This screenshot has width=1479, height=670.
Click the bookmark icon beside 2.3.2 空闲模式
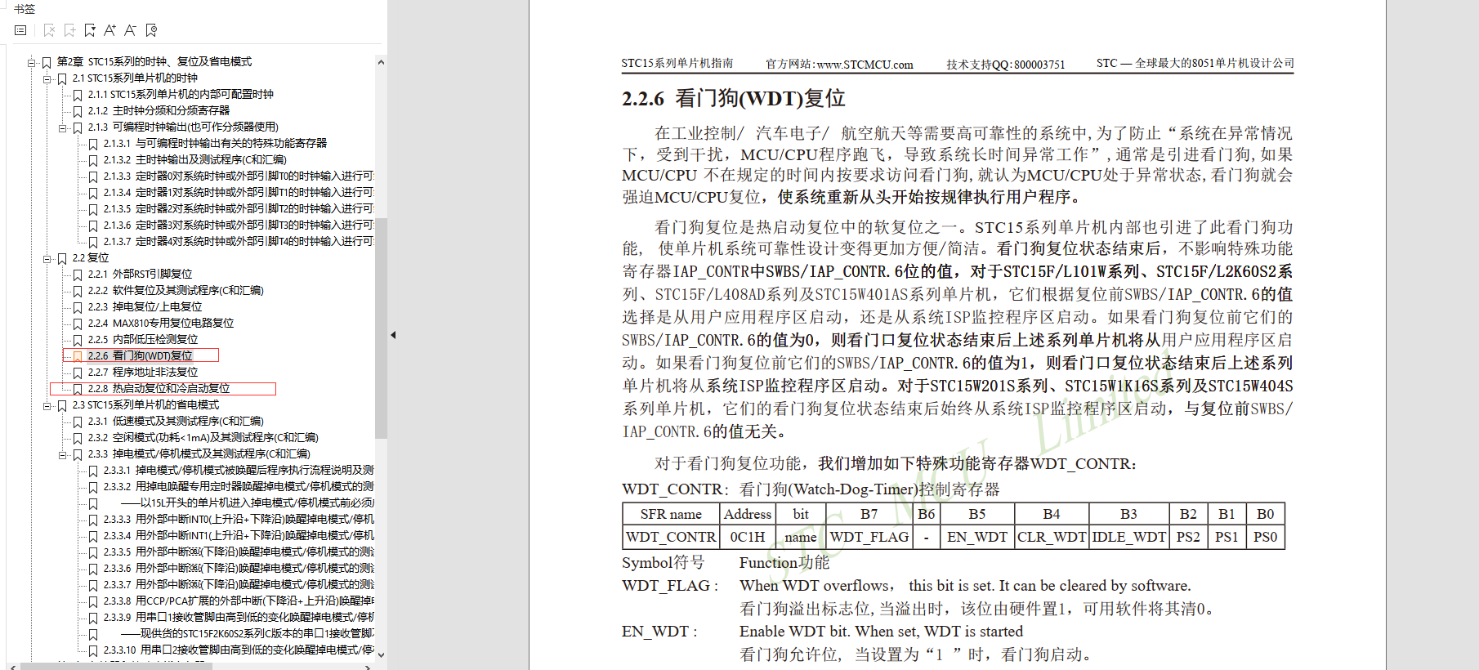(x=78, y=438)
